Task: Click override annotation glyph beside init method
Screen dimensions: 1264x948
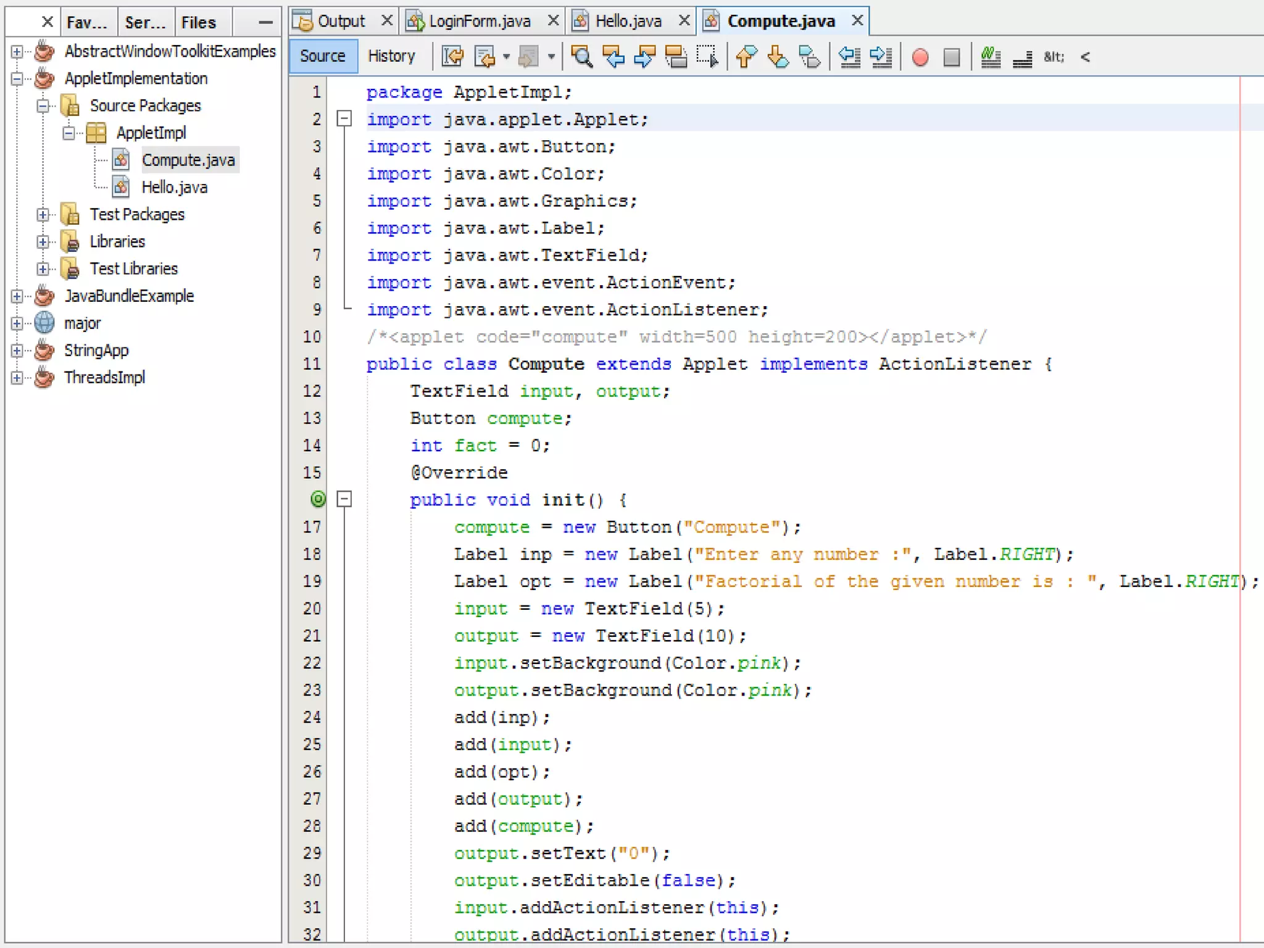Action: click(x=318, y=499)
